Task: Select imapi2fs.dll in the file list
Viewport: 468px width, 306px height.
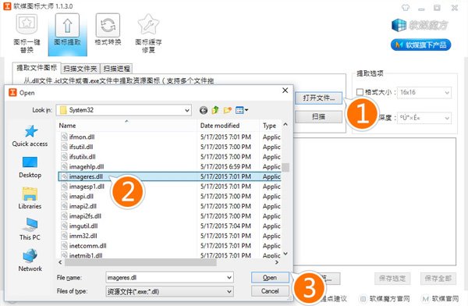Action: pos(169,216)
